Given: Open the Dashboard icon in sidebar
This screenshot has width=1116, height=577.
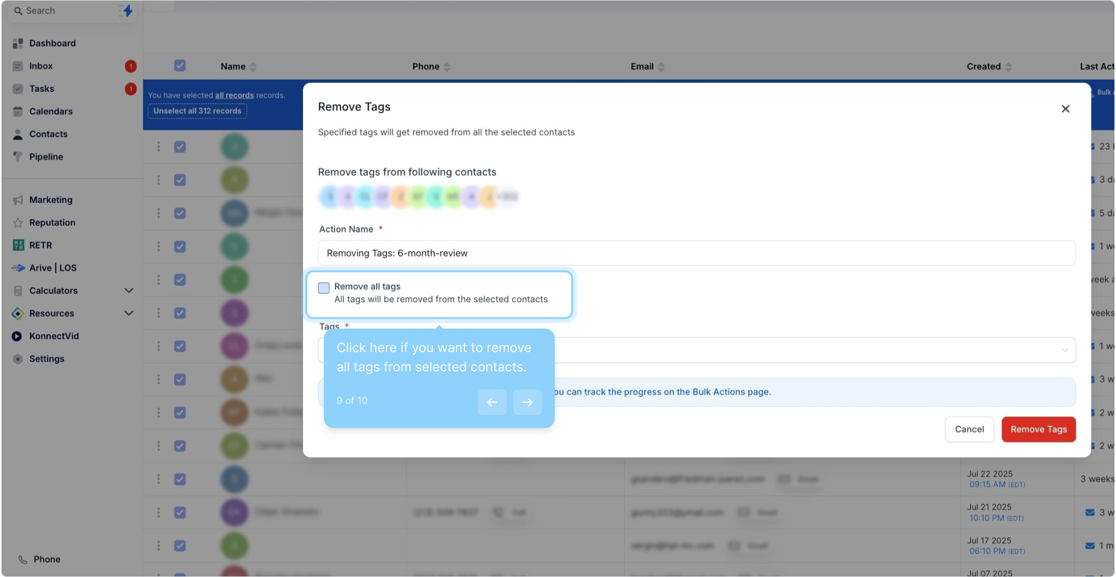Looking at the screenshot, I should click(x=18, y=43).
